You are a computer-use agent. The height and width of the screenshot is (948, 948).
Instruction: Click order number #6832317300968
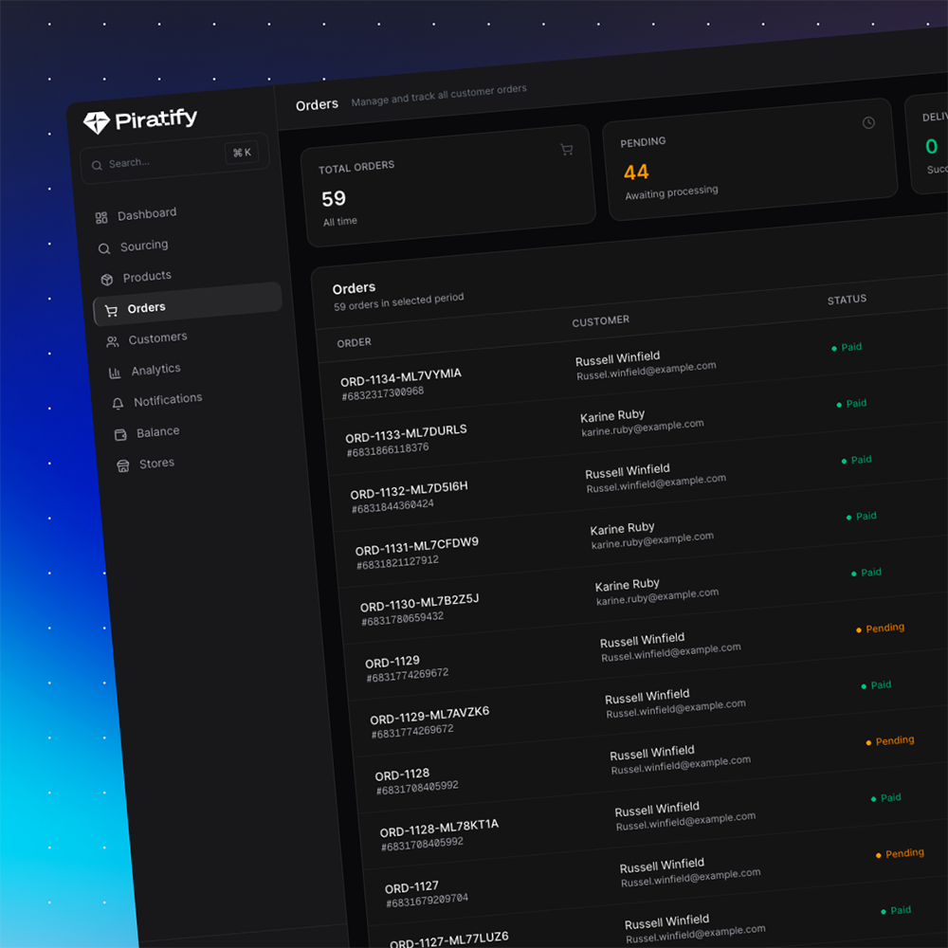383,393
